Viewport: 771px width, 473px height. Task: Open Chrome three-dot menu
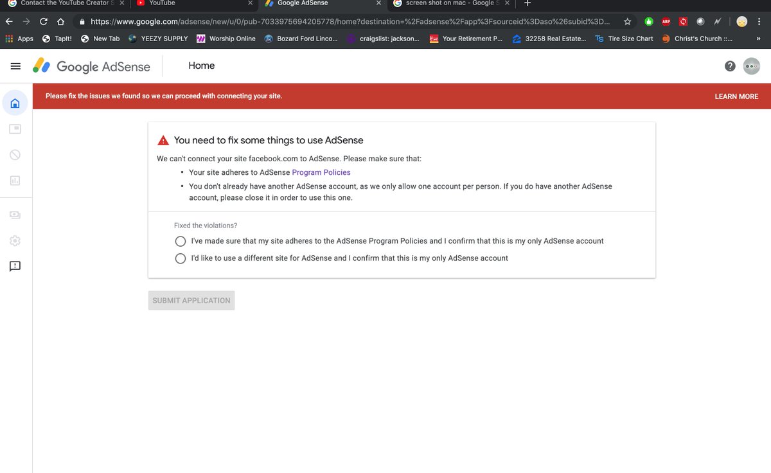pyautogui.click(x=760, y=21)
